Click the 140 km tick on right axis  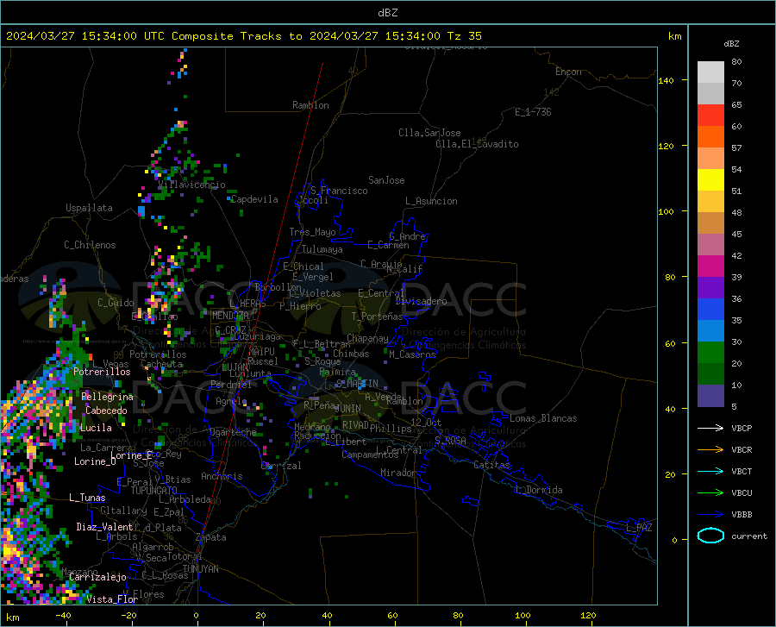(x=666, y=80)
